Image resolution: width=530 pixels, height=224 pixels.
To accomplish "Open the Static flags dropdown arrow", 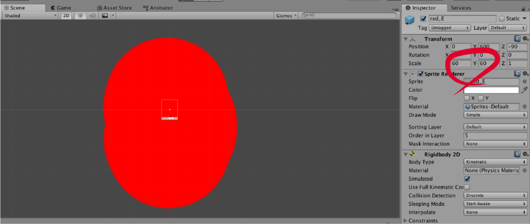I will tap(524, 19).
